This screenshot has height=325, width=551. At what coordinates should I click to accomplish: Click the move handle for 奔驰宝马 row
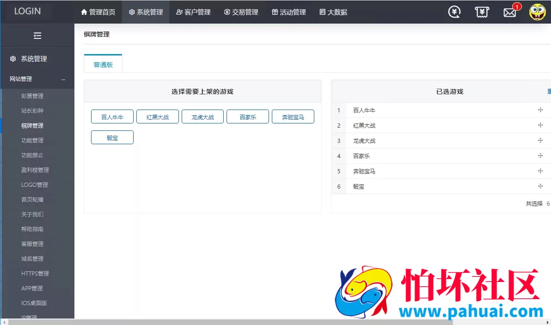click(540, 171)
